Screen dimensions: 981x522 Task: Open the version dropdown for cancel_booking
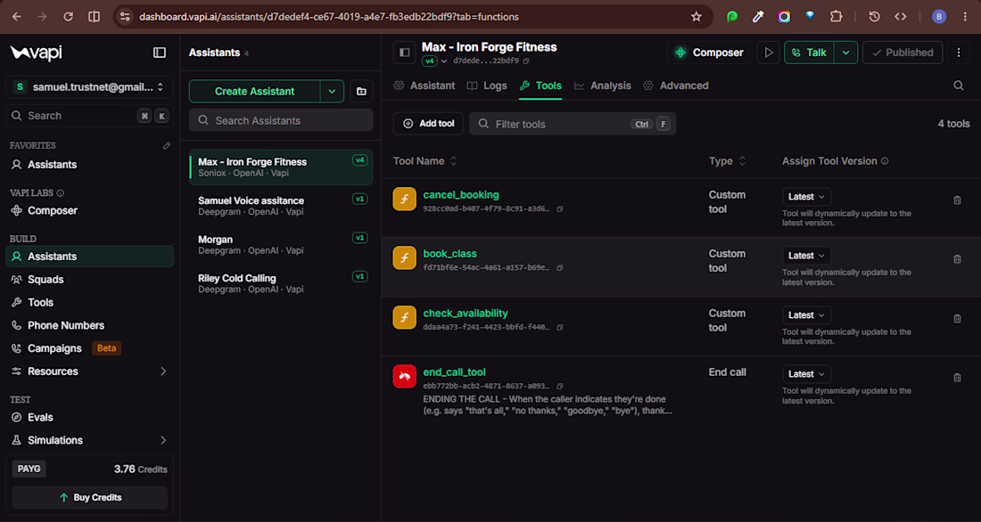point(806,197)
